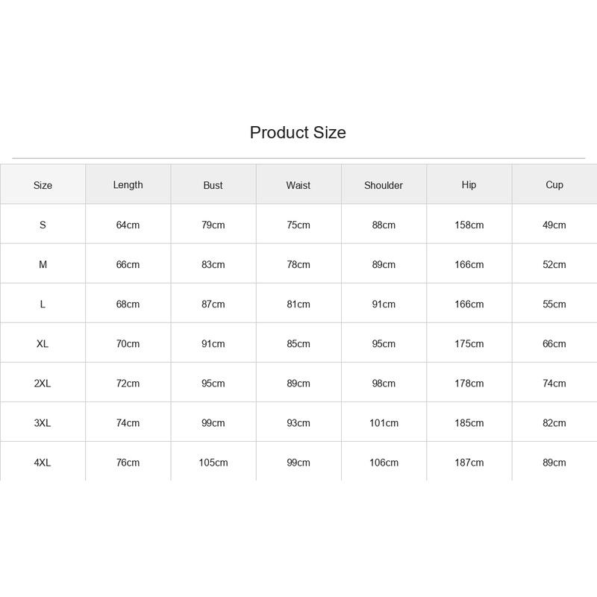Click the Waist column header
The image size is (597, 597).
click(x=298, y=185)
